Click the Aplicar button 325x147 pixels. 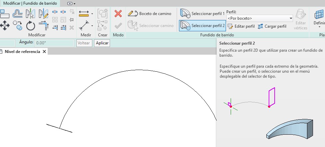pyautogui.click(x=102, y=43)
